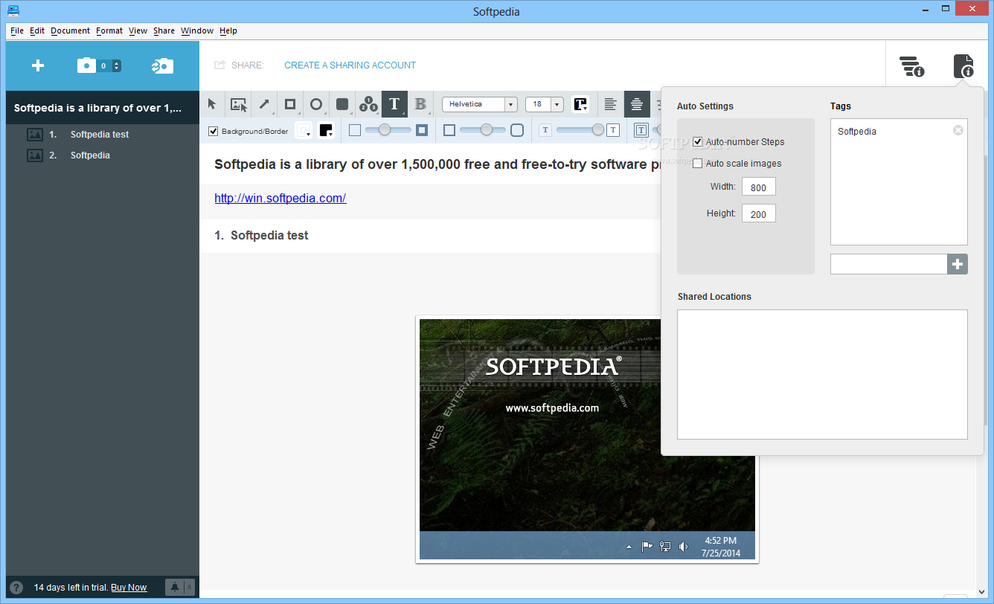Click the new tag input field
Screen dimensions: 994x604
pyautogui.click(x=888, y=263)
